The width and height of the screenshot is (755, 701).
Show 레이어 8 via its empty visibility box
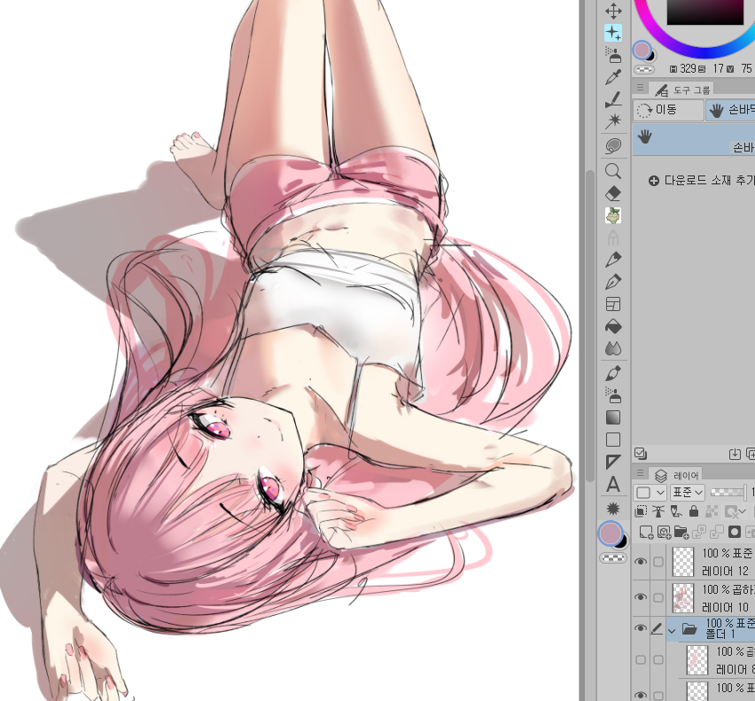641,659
